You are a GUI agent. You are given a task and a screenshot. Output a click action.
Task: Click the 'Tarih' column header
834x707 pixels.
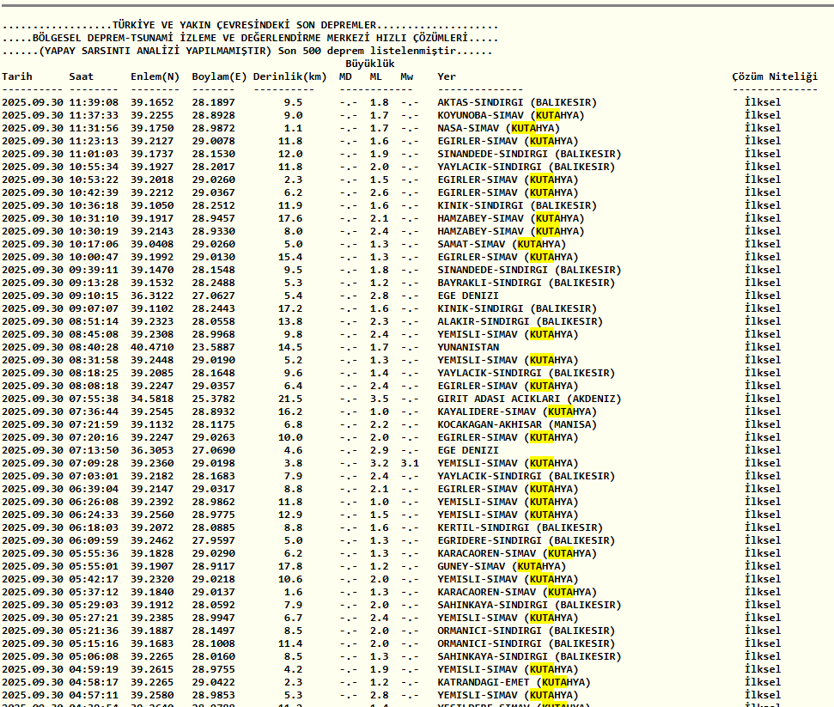pos(17,76)
